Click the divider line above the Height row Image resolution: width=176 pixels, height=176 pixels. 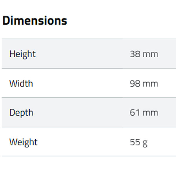click(88, 39)
